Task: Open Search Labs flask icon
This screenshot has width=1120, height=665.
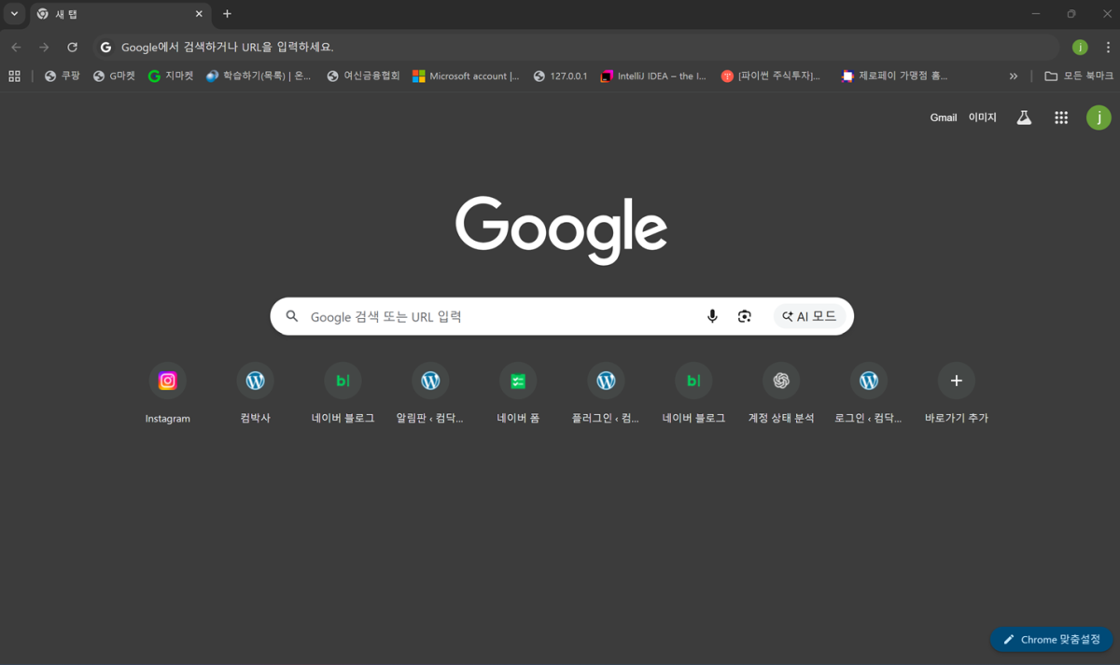Action: coord(1024,118)
